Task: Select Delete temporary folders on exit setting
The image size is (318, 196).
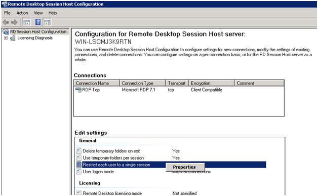Action: coord(111,151)
